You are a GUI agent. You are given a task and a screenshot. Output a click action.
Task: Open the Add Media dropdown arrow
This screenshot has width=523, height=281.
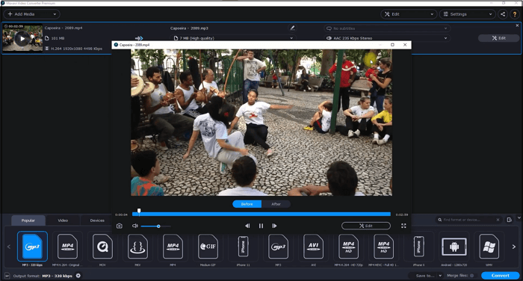55,14
